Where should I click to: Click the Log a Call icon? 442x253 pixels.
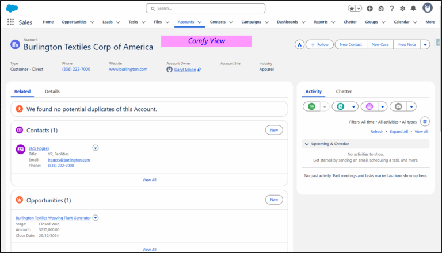click(x=341, y=106)
